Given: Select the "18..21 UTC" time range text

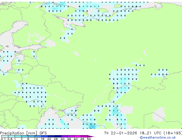Looking at the screenshot, I should coord(150,133).
